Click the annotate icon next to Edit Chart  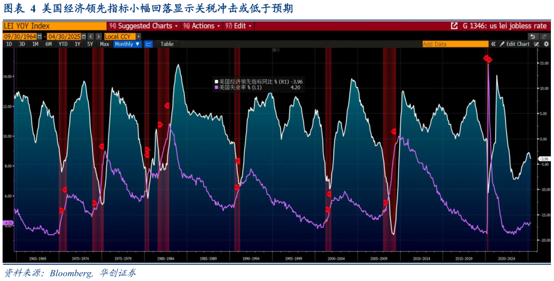point(536,44)
